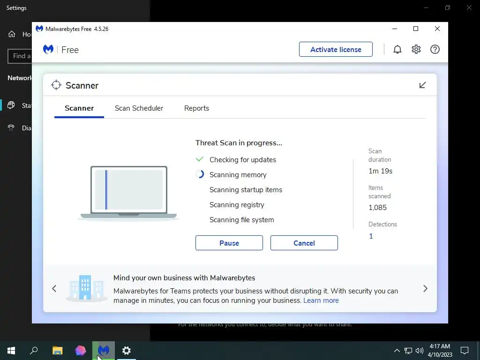Open Windows Start menu
This screenshot has width=480, height=360.
[11, 351]
